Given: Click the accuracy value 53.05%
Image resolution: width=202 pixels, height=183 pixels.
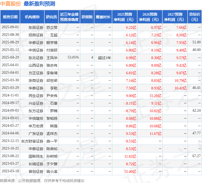Looking at the screenshot, I should click(73, 58).
